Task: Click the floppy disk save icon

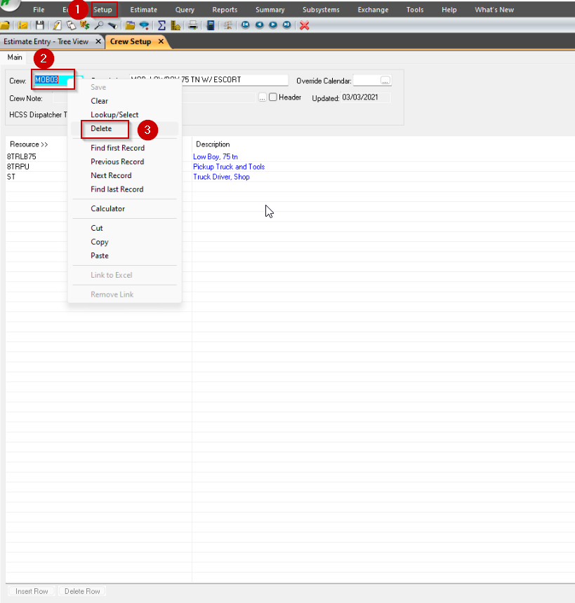Action: click(40, 25)
